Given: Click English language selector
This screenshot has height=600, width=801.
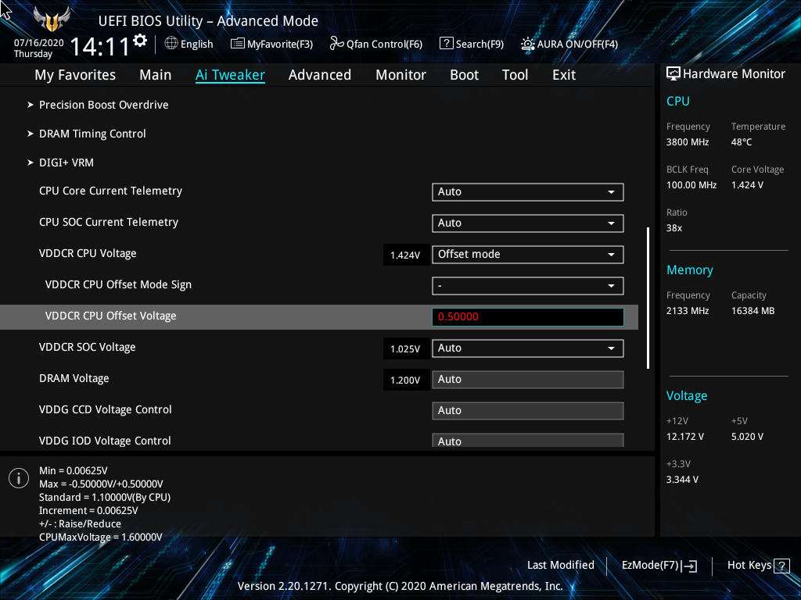Looking at the screenshot, I should pyautogui.click(x=189, y=44).
